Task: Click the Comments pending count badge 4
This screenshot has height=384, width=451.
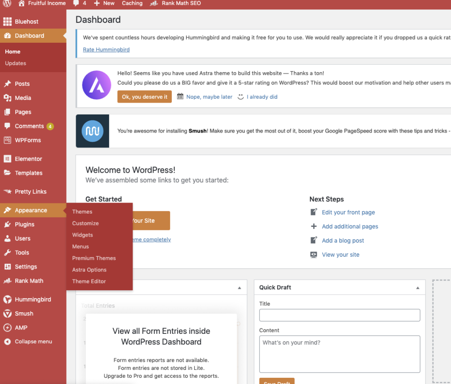Action: [50, 126]
